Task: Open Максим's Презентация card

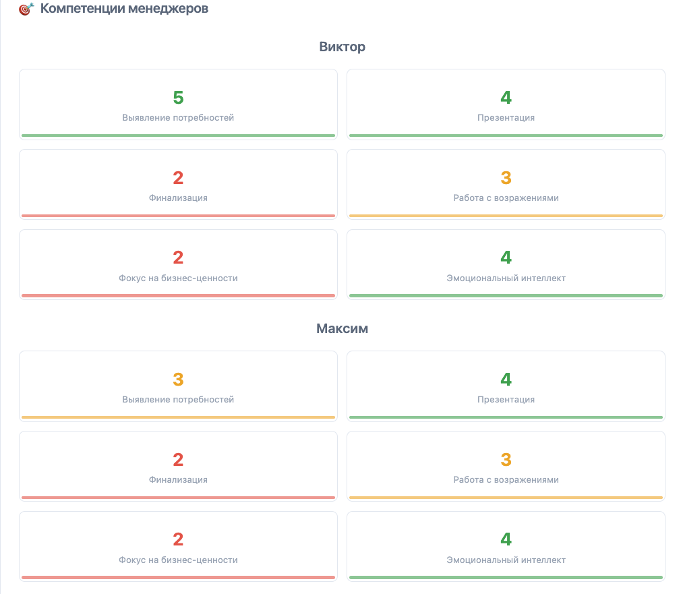Action: pyautogui.click(x=506, y=386)
